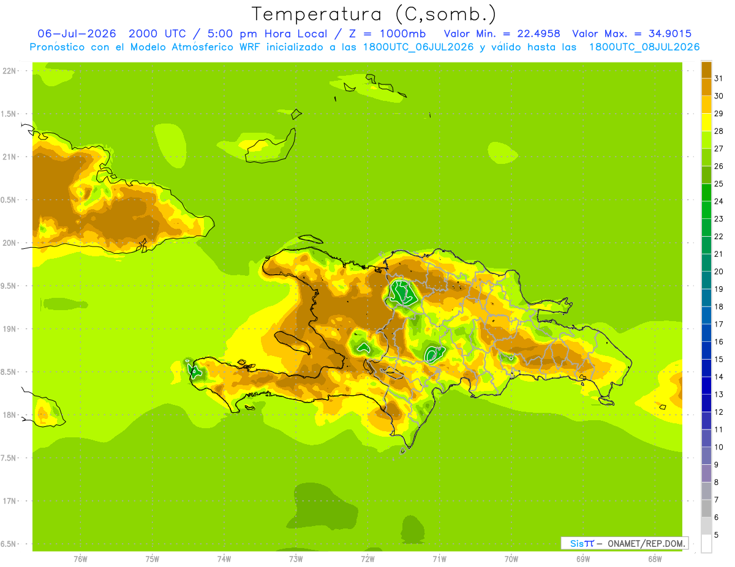
Task: Click the legend value label 20
Action: [719, 272]
